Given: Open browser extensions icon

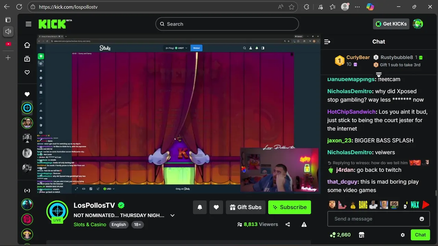Looking at the screenshot, I should 307,7.
